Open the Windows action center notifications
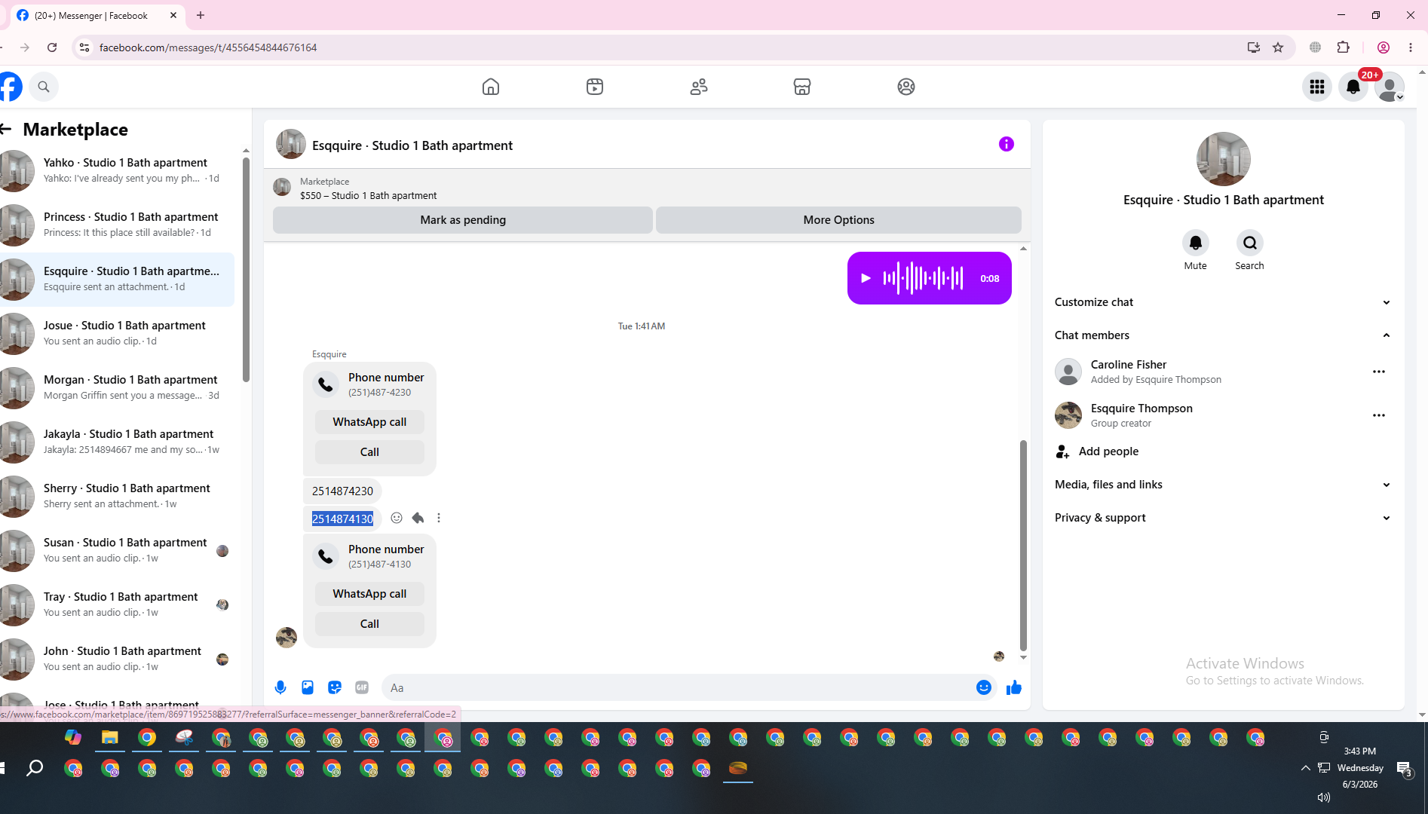This screenshot has height=814, width=1428. point(1404,769)
